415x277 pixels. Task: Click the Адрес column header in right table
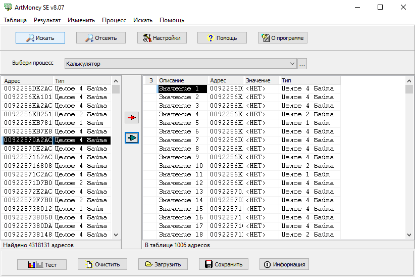tap(225, 80)
